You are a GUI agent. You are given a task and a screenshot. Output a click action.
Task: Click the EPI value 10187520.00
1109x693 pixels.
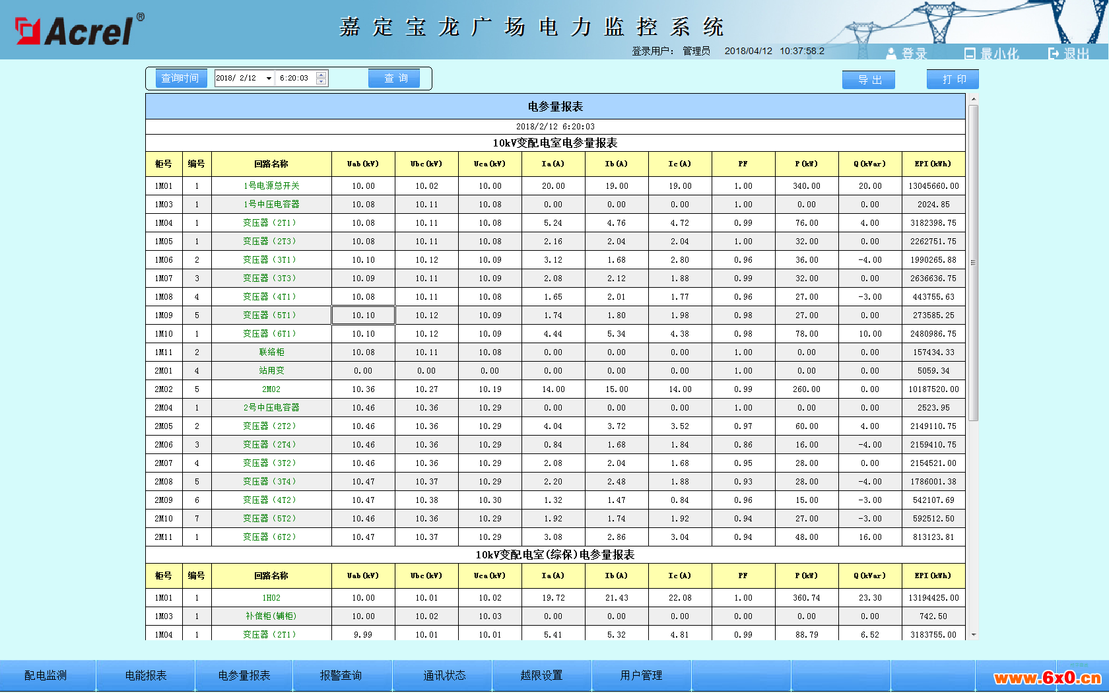(933, 389)
